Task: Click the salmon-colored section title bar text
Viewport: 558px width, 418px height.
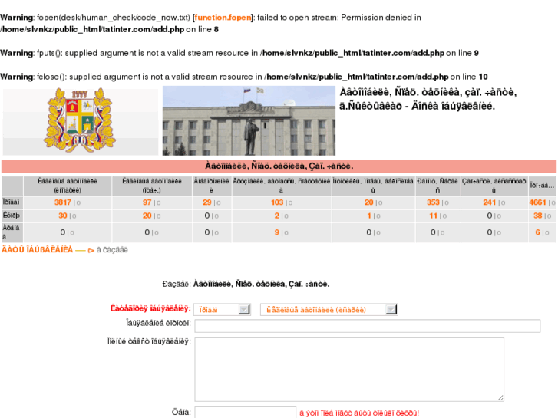Action: [279, 166]
